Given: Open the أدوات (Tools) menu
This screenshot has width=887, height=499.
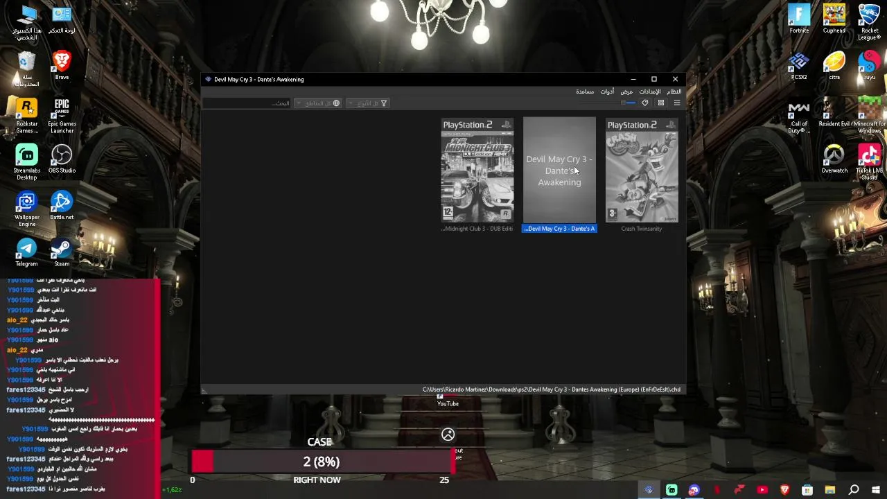Looking at the screenshot, I should coord(607,91).
